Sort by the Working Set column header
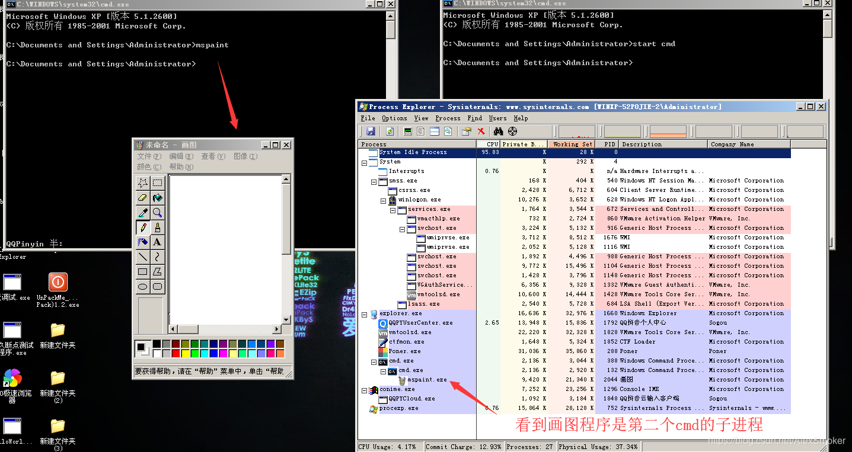The width and height of the screenshot is (852, 452). tap(572, 144)
